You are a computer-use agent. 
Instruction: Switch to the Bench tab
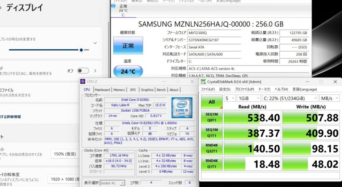(x=161, y=90)
